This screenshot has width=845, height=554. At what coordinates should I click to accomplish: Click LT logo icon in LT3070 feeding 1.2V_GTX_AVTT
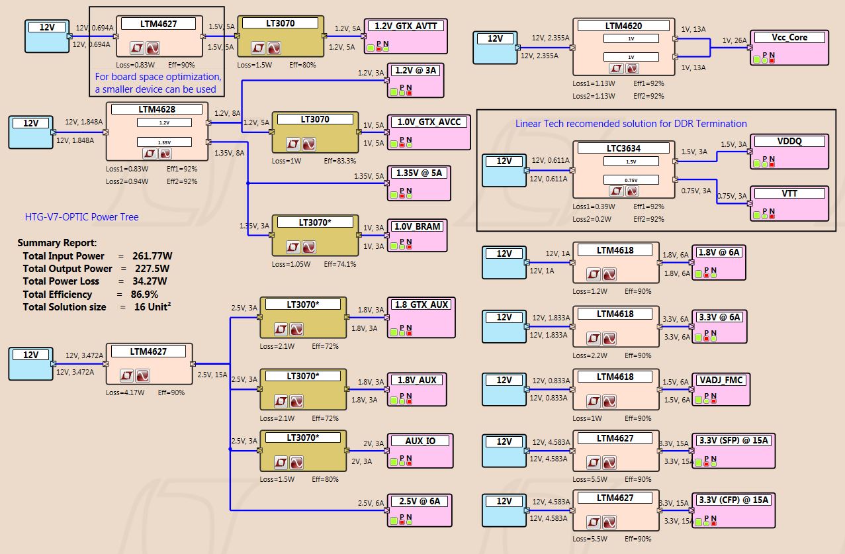click(x=259, y=47)
